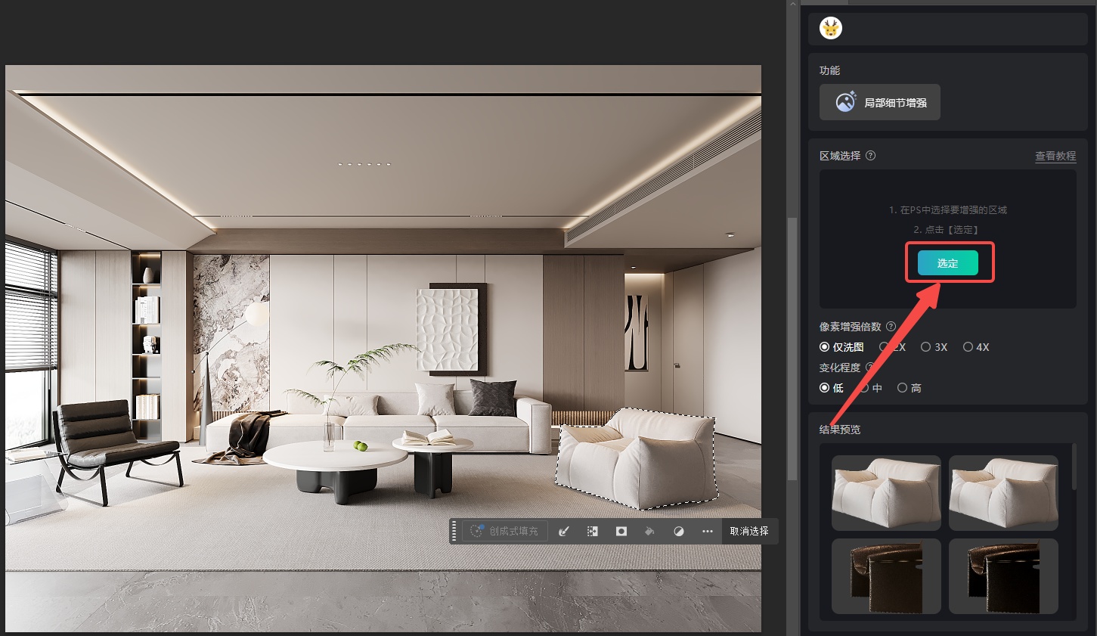This screenshot has width=1097, height=636.
Task: Click the instruction text 在PS中选择要增强的区域
Action: 954,209
